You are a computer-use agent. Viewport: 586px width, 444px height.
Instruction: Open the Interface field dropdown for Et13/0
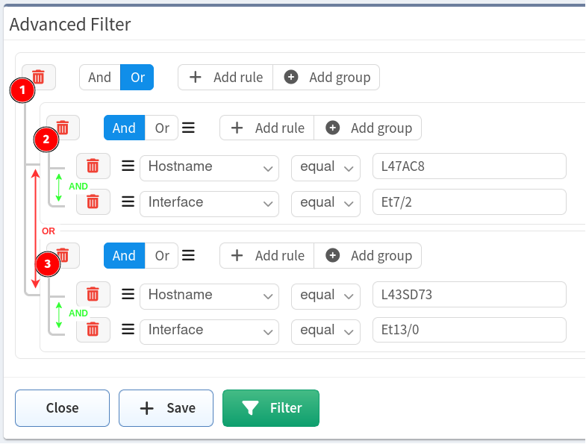(x=209, y=331)
